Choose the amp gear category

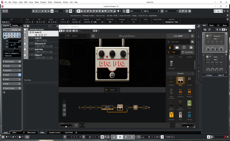tap(177, 47)
